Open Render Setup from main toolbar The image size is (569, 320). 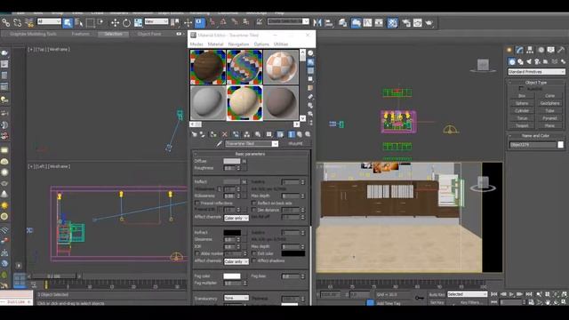(406, 23)
